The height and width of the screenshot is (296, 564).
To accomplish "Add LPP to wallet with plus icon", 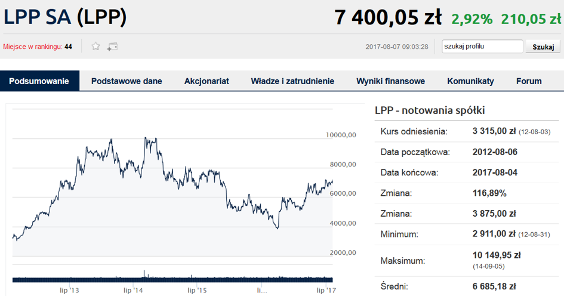I will click(x=112, y=47).
